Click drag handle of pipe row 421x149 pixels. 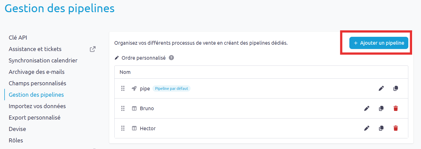coord(123,88)
